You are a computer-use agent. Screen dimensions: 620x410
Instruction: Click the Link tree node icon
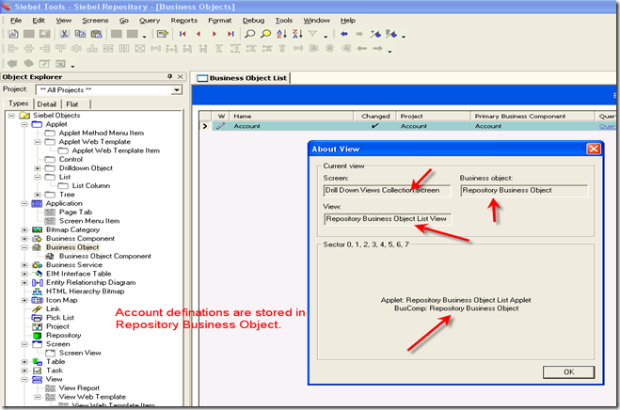[x=37, y=308]
